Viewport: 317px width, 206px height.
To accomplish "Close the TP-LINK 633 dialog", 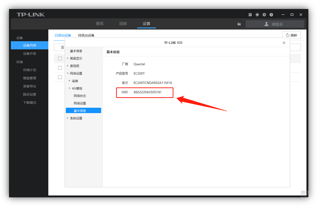I will click(x=284, y=43).
